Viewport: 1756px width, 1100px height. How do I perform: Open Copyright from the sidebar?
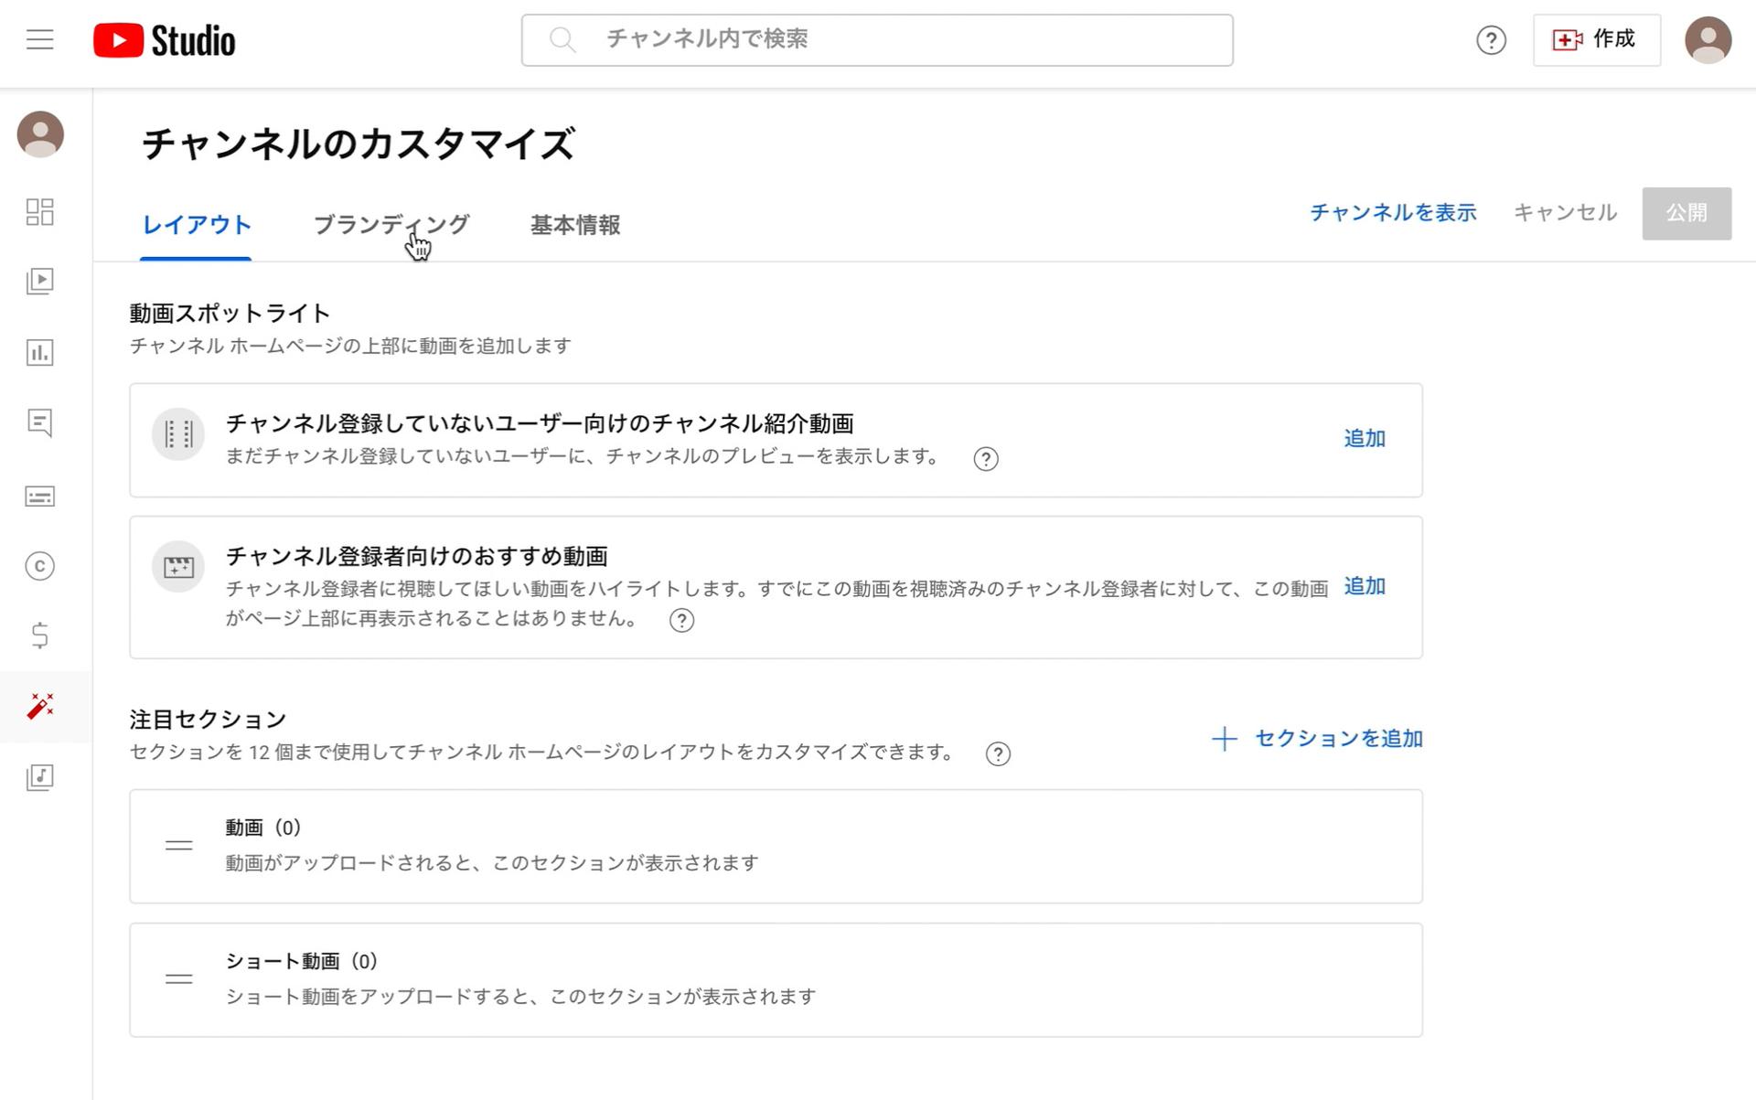point(39,566)
